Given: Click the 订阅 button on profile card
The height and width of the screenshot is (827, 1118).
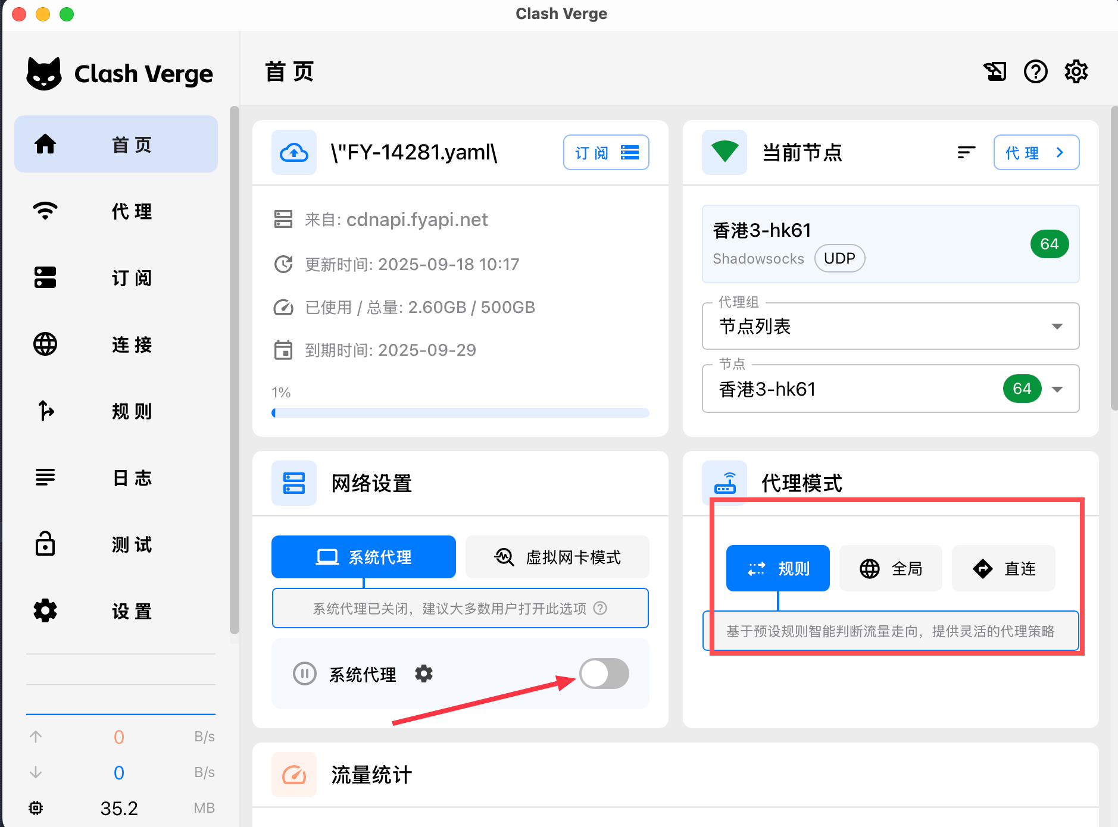Looking at the screenshot, I should [x=606, y=152].
